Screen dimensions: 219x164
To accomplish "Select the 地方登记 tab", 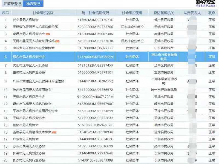I will [x=33, y=4].
